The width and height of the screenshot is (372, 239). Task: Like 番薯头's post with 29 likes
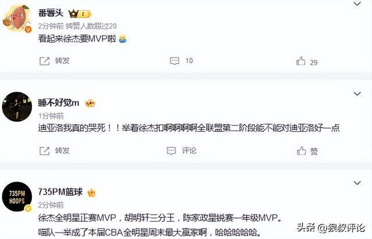coord(301,61)
